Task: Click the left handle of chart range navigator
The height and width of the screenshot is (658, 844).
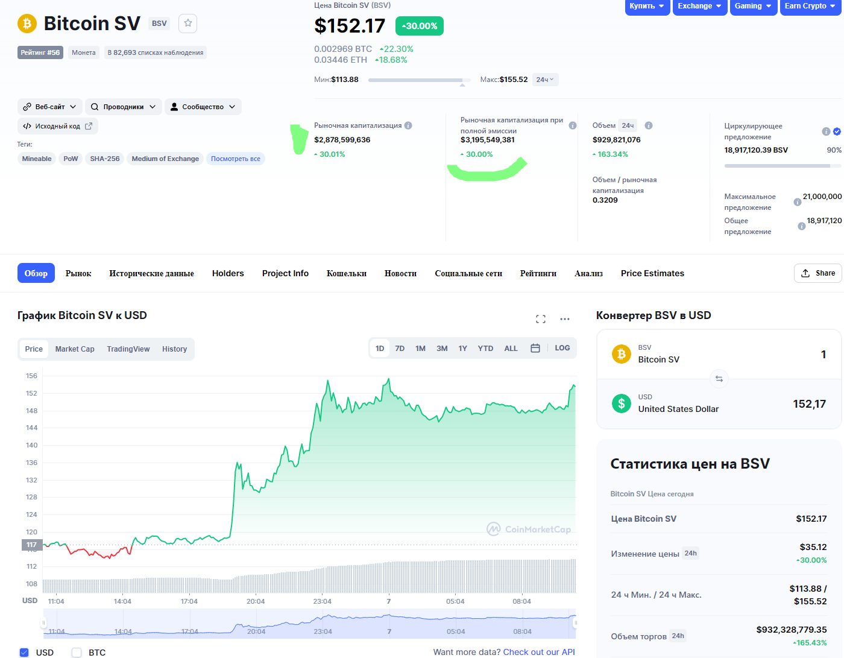Action: click(x=43, y=623)
